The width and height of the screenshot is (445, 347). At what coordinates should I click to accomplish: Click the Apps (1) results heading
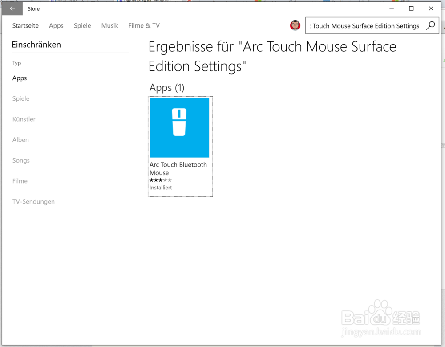[x=167, y=87]
